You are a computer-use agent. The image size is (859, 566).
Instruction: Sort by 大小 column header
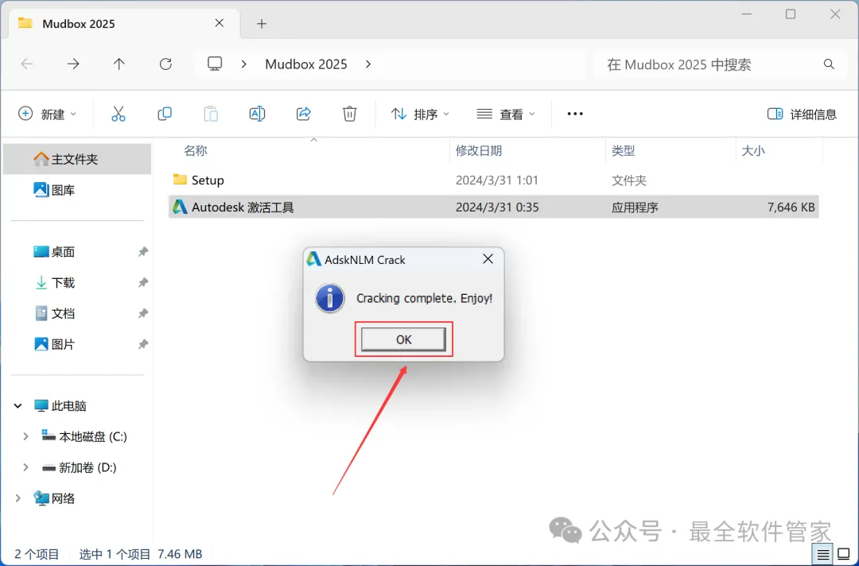pyautogui.click(x=752, y=150)
